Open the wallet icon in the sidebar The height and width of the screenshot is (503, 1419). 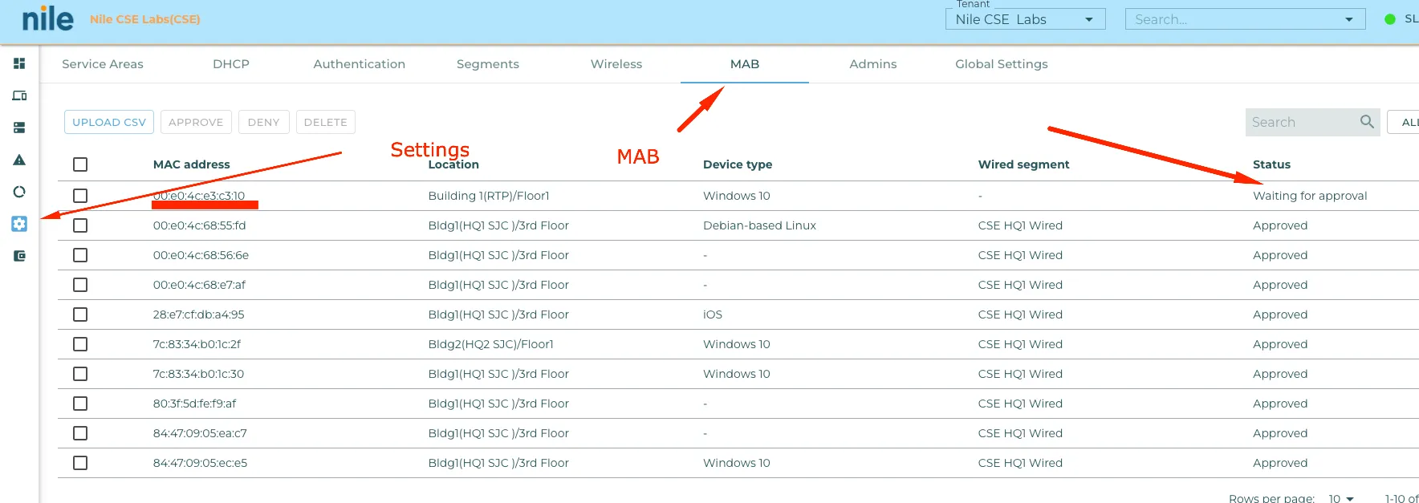(19, 256)
